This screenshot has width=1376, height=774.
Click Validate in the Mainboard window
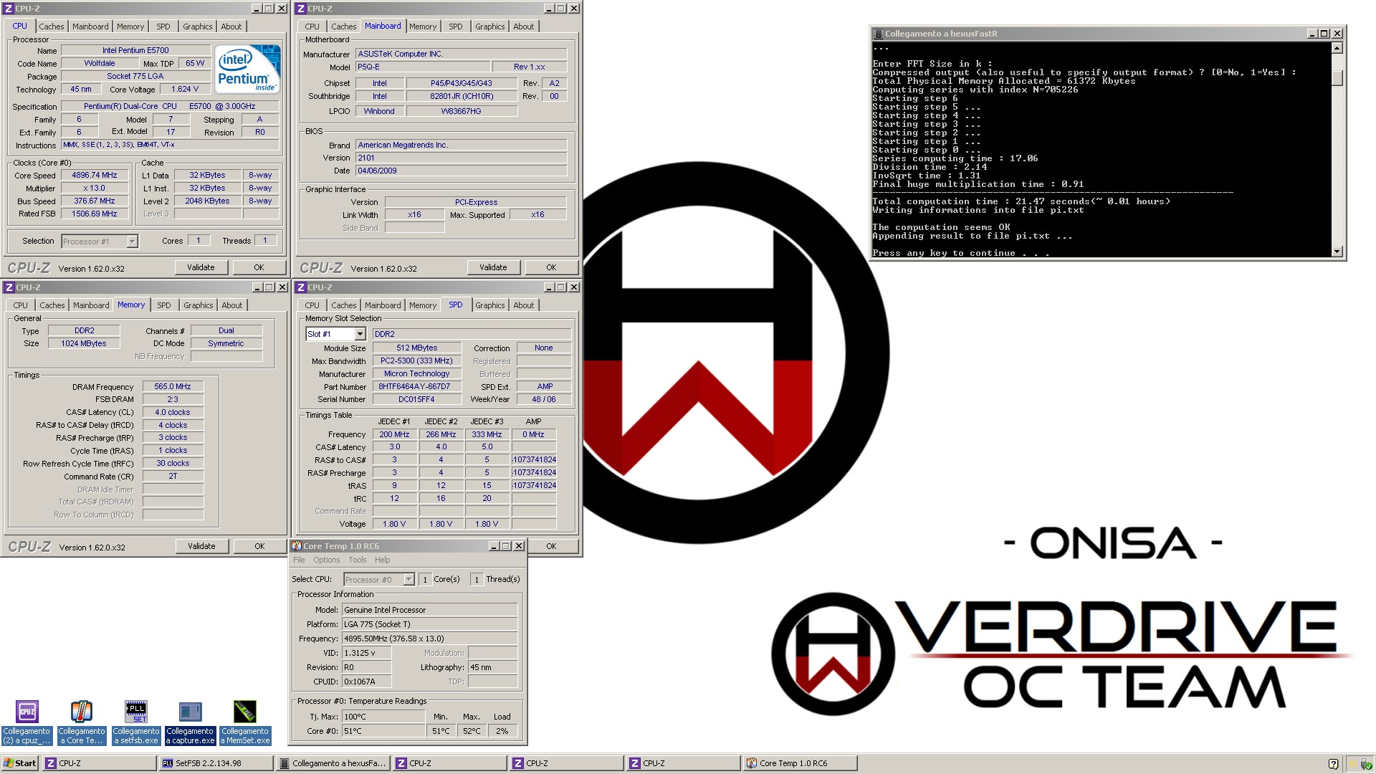(493, 267)
